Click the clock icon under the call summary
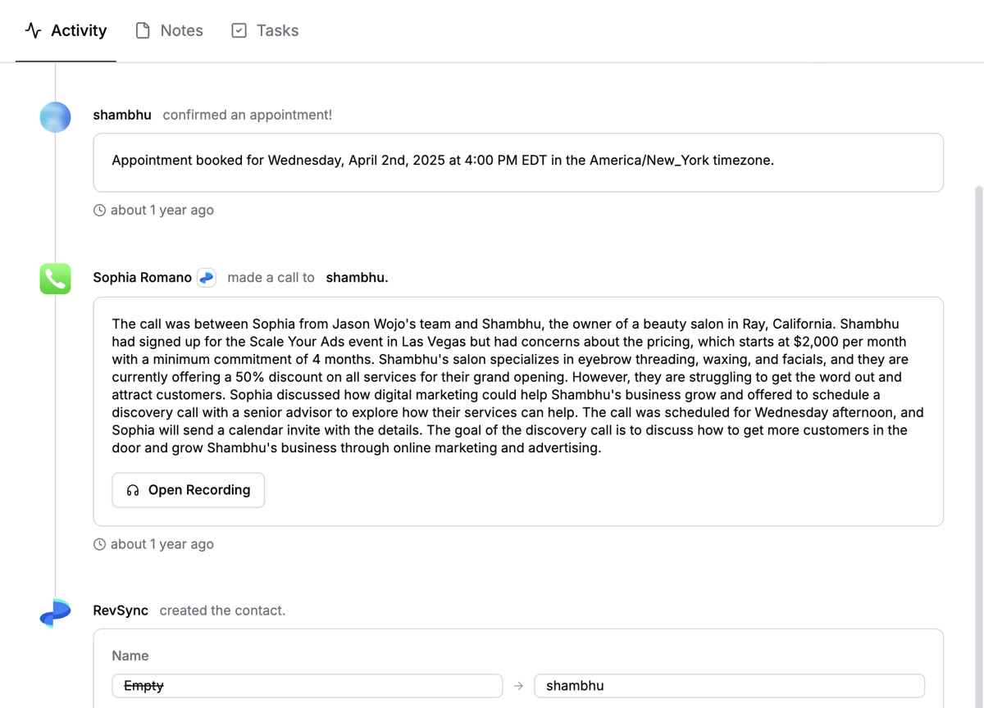Image resolution: width=984 pixels, height=708 pixels. coord(100,544)
